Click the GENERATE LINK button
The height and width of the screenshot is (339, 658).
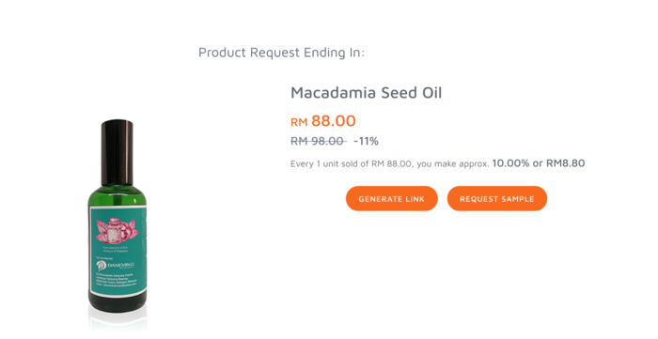click(x=392, y=199)
